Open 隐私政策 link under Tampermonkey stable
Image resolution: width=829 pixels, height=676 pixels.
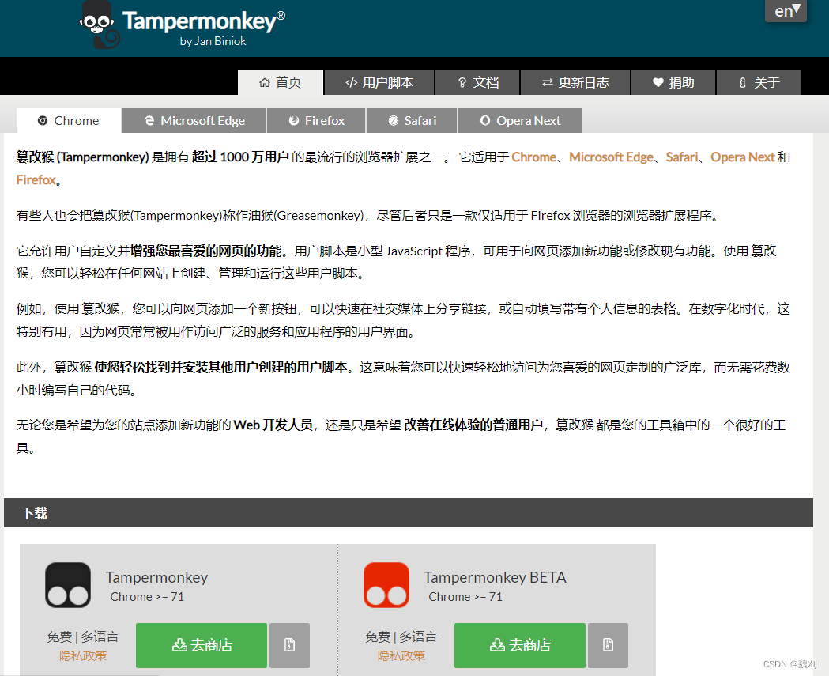coord(83,656)
